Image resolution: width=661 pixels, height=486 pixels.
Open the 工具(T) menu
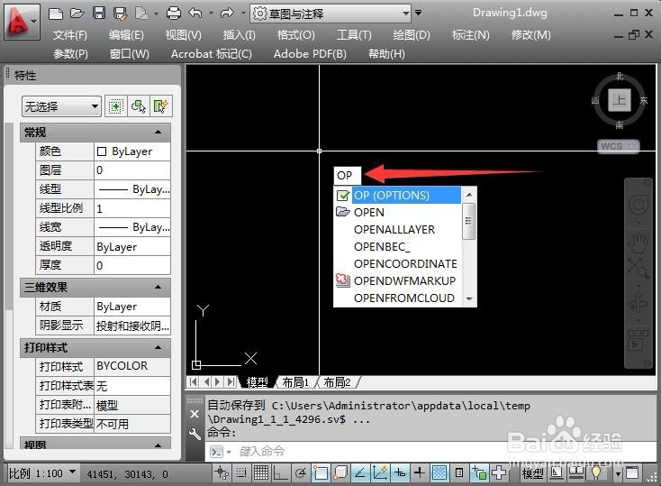coord(354,35)
